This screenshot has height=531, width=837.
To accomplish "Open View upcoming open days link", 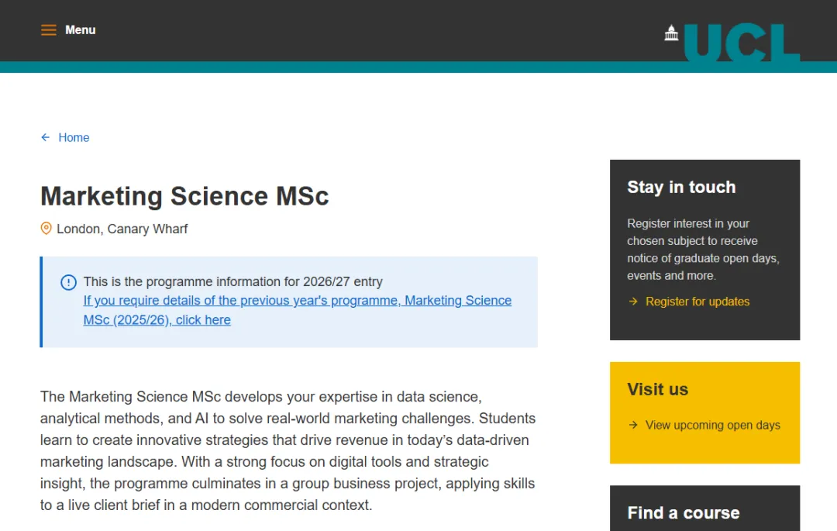I will click(712, 425).
